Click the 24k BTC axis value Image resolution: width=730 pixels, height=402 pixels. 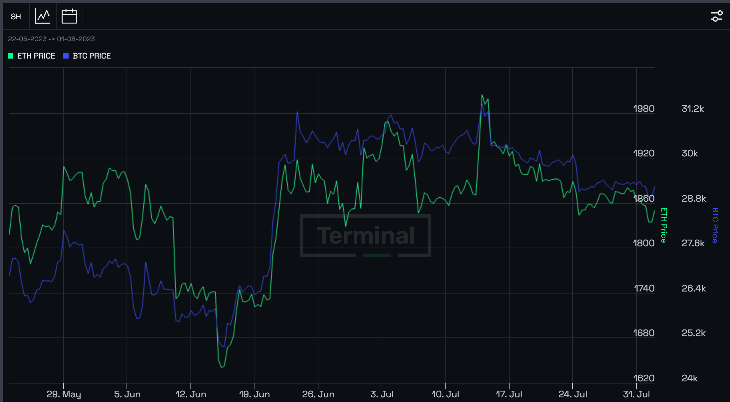pyautogui.click(x=689, y=378)
